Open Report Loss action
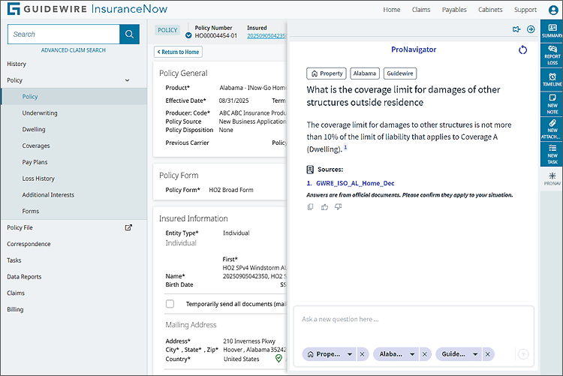Screen dimensions: 563x376 coord(552,55)
